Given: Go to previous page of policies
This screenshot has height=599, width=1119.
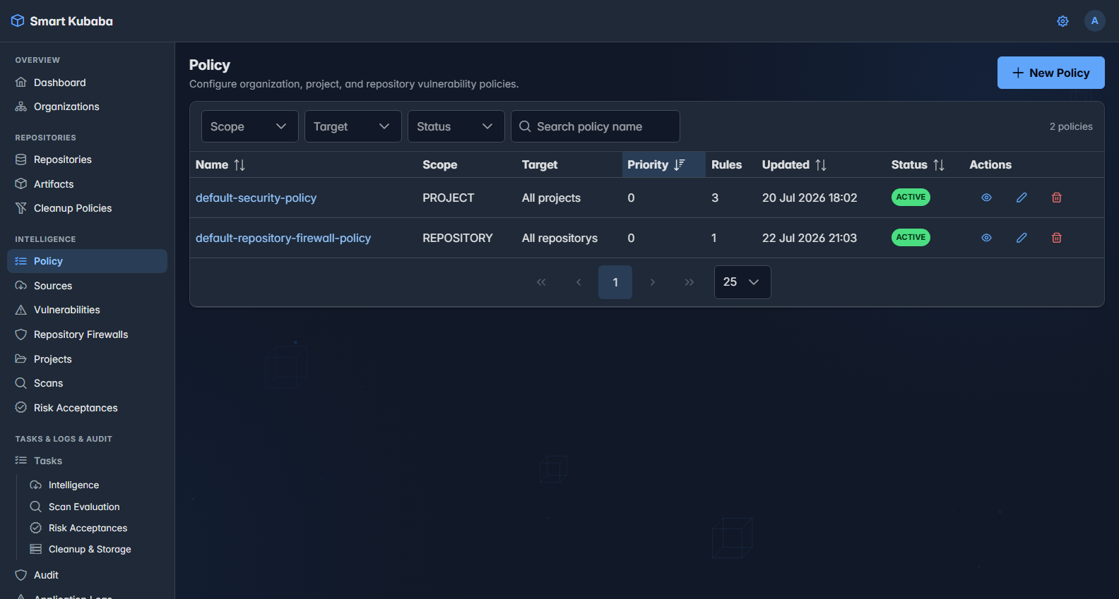Looking at the screenshot, I should [579, 282].
